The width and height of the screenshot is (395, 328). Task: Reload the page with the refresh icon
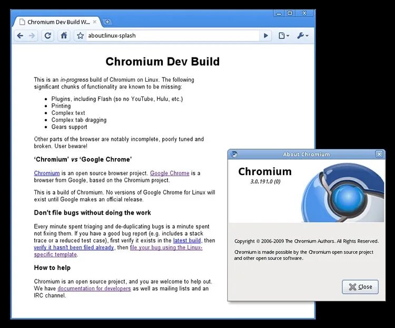[47, 35]
